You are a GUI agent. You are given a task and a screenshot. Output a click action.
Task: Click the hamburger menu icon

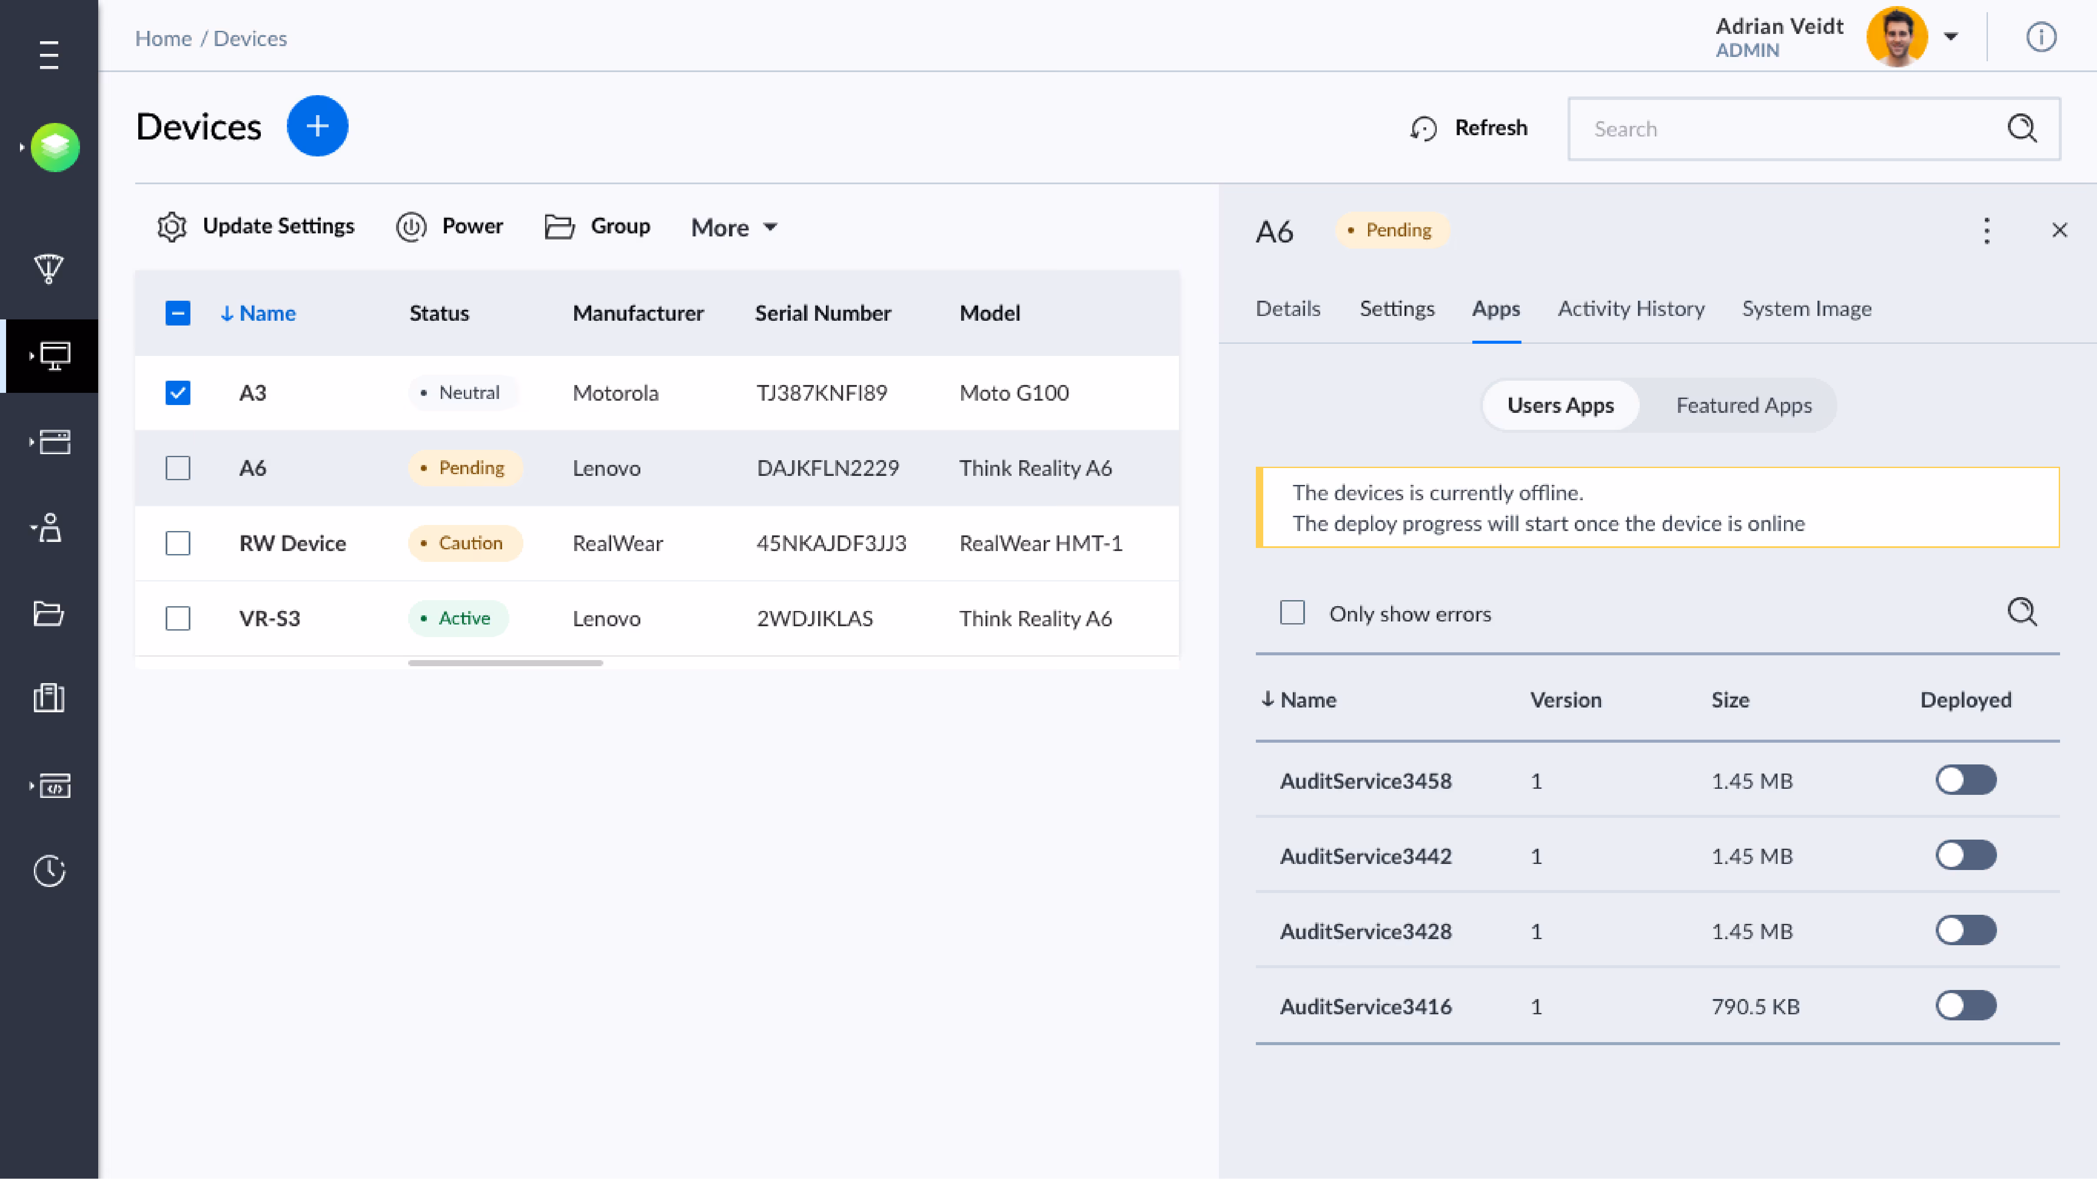[49, 55]
